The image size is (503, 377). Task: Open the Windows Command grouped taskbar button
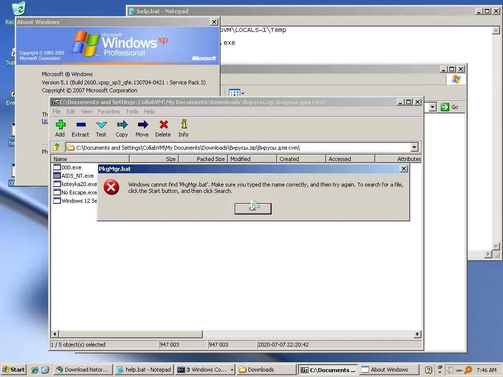205,370
